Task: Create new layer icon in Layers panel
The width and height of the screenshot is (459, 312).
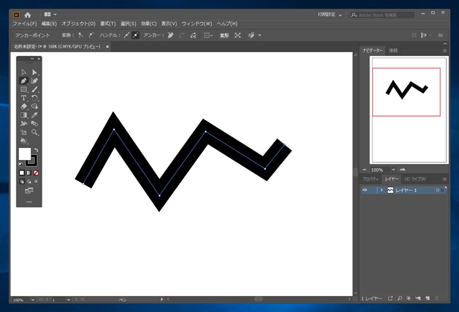Action: tap(427, 298)
